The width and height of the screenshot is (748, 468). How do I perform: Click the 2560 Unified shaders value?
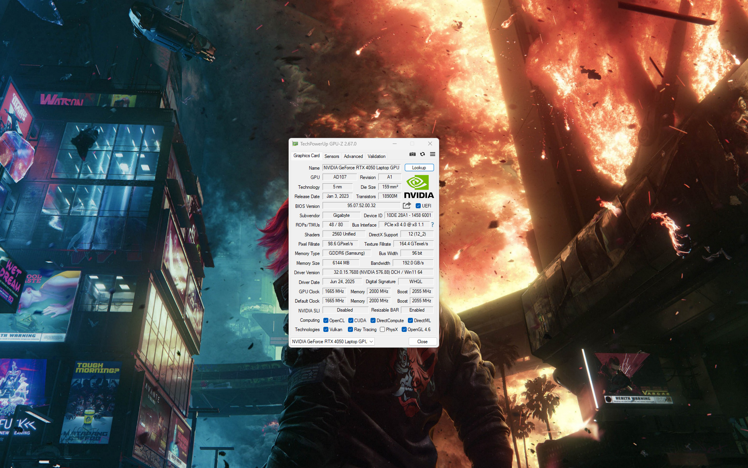click(x=344, y=234)
